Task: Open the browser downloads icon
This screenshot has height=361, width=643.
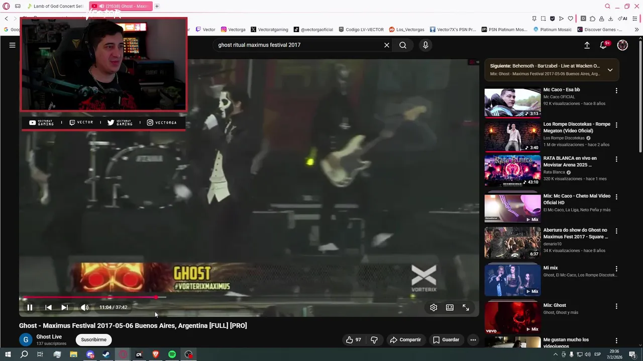Action: pyautogui.click(x=610, y=19)
